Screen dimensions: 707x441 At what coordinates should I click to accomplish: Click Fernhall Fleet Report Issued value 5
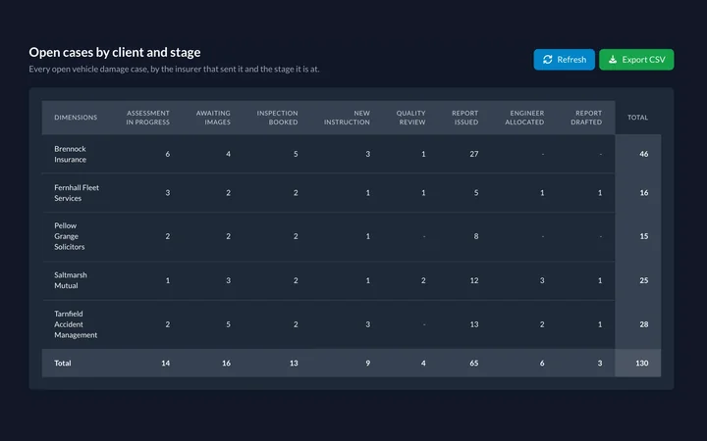pyautogui.click(x=476, y=193)
